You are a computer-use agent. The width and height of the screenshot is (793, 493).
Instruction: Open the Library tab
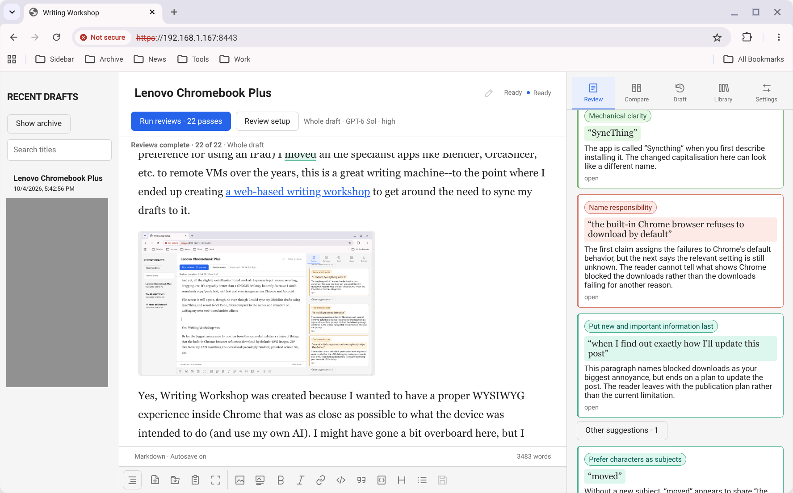pos(723,93)
